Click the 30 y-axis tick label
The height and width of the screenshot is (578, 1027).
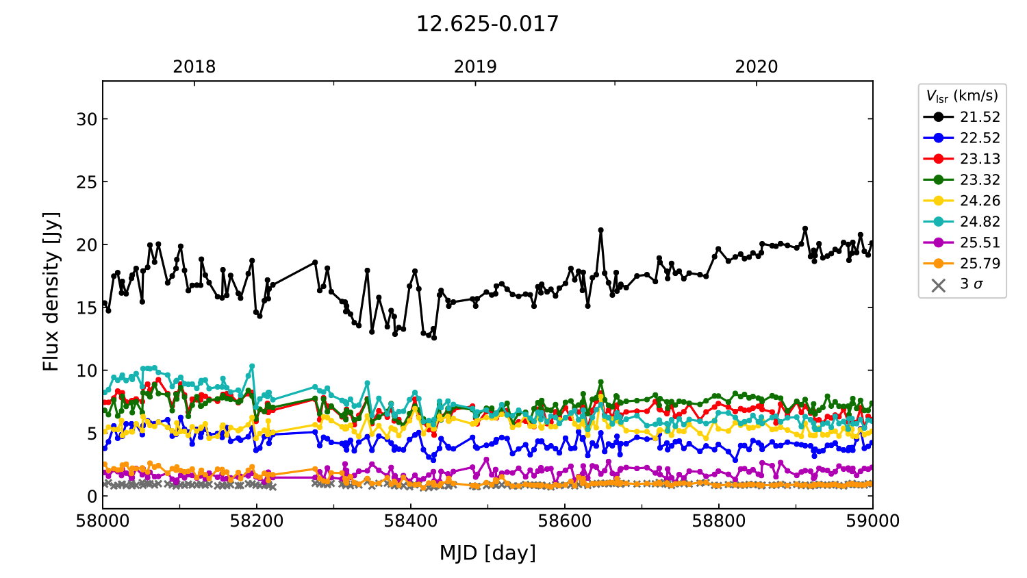[x=86, y=119]
